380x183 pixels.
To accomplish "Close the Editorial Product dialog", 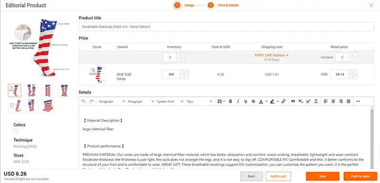I will (371, 5).
